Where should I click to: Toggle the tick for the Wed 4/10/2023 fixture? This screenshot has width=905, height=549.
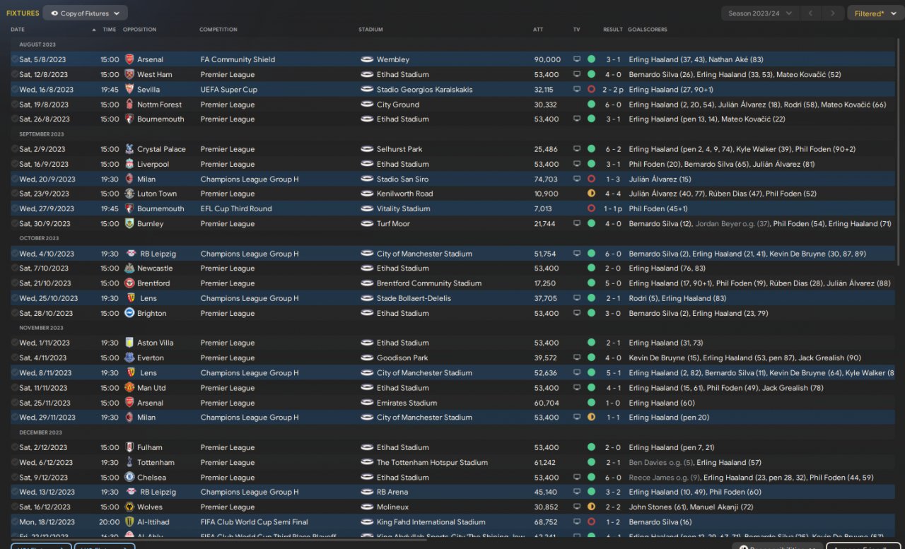(x=15, y=254)
